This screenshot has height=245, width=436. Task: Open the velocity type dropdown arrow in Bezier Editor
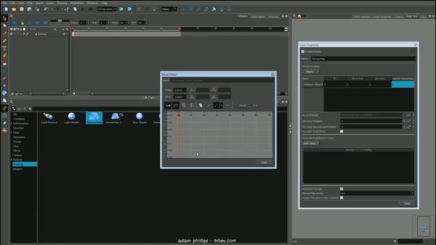221,105
